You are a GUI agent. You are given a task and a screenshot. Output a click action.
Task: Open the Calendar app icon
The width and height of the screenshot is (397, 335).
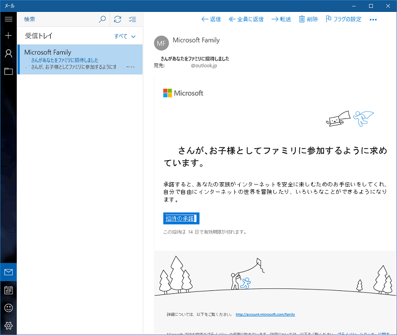click(8, 290)
